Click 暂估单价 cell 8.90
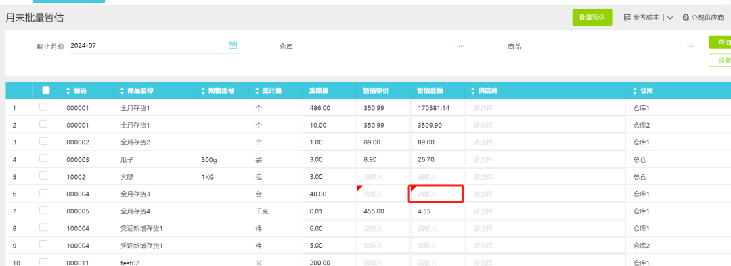 pyautogui.click(x=383, y=159)
